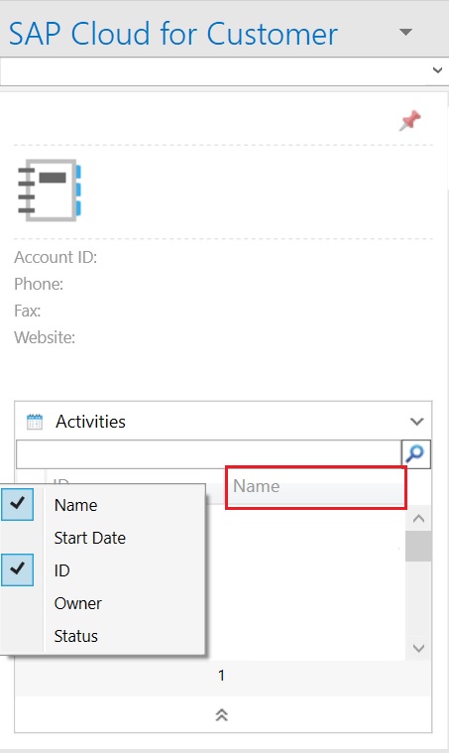
Task: Open the empty combo box below the title
Action: (x=224, y=71)
